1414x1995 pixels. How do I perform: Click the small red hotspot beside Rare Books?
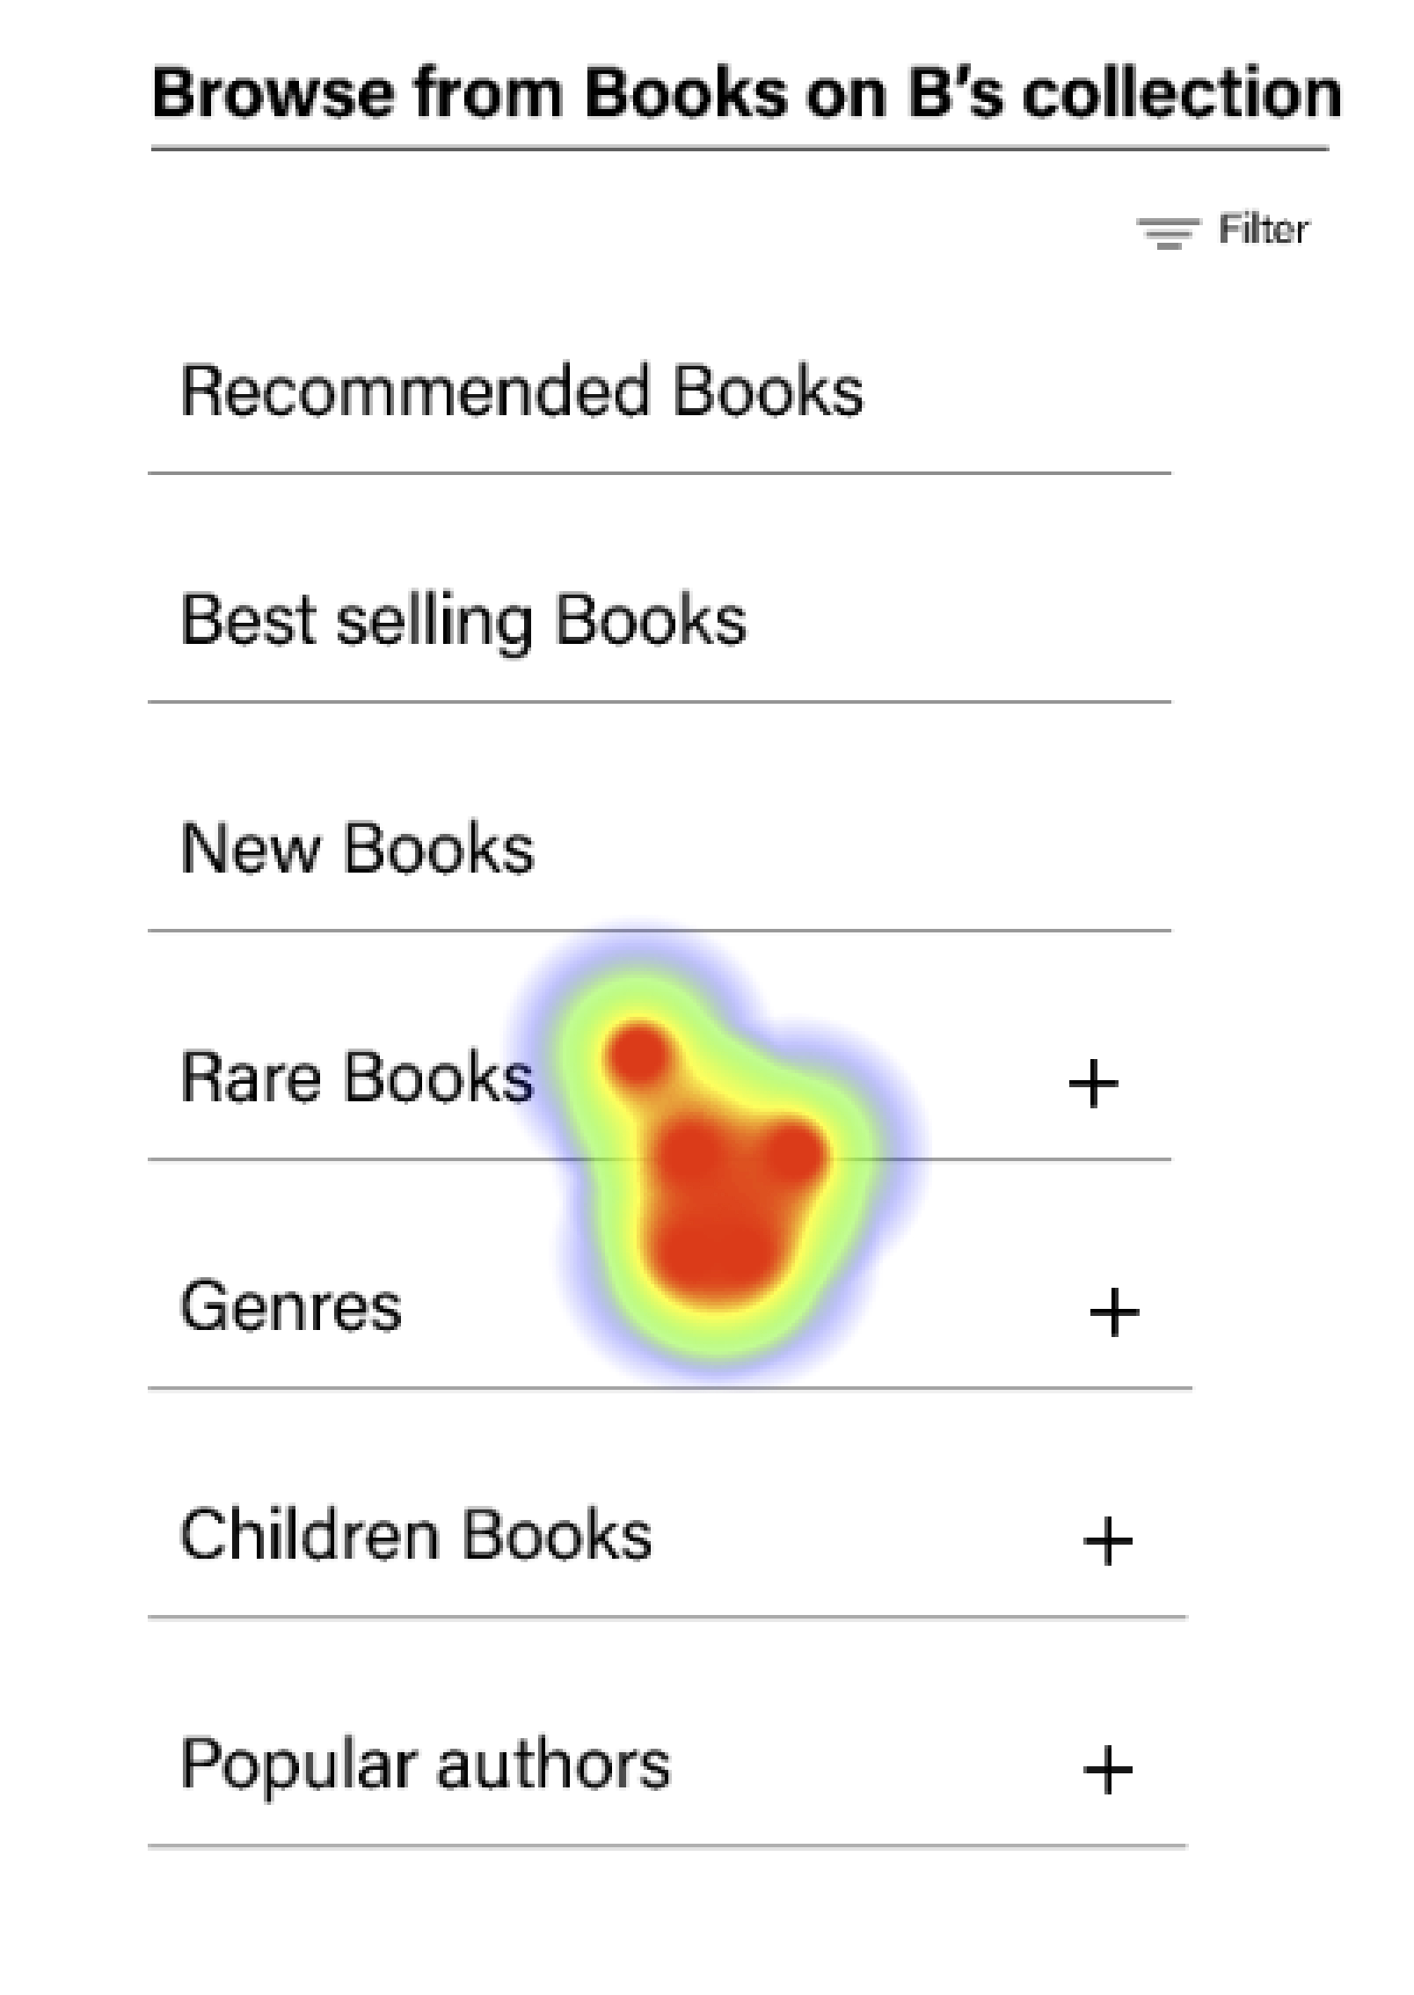[x=639, y=1054]
